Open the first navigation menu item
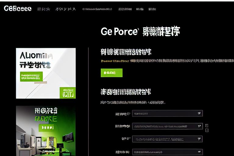This screenshot has width=234, height=156. 44,9
